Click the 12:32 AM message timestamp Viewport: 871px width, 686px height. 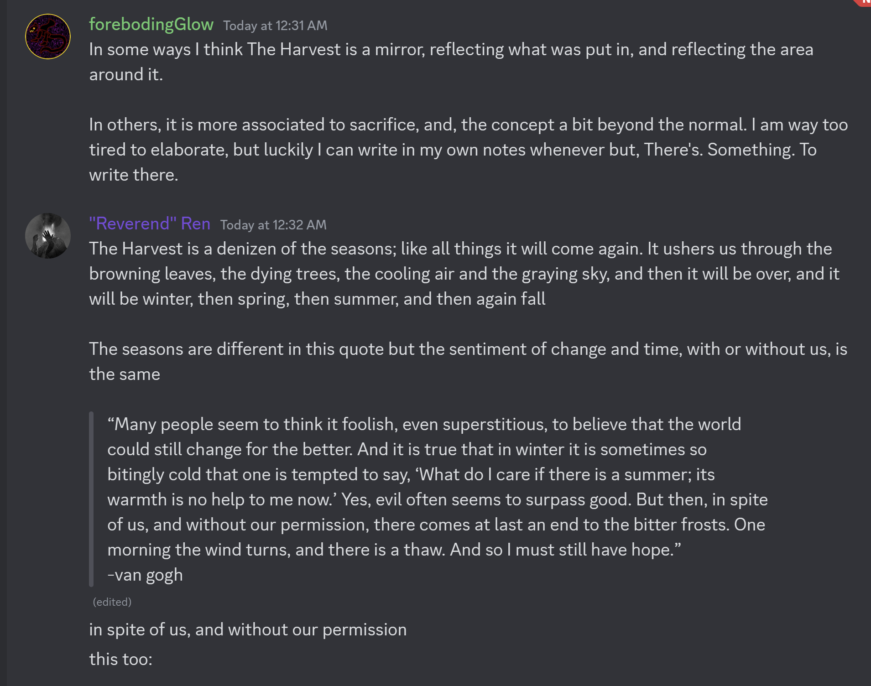click(x=273, y=225)
